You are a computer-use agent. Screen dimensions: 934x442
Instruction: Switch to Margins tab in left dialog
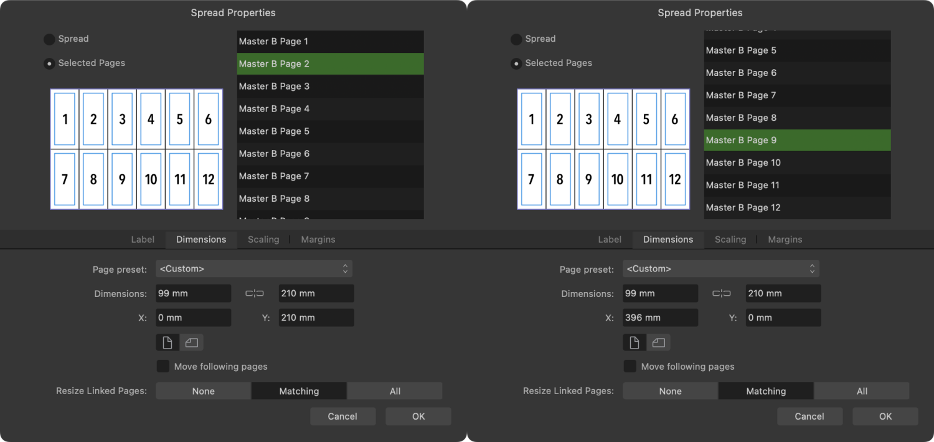[x=318, y=240]
